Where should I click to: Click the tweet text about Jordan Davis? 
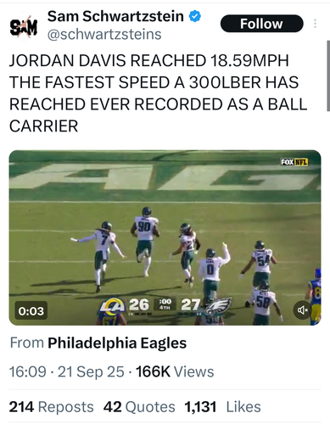(158, 93)
